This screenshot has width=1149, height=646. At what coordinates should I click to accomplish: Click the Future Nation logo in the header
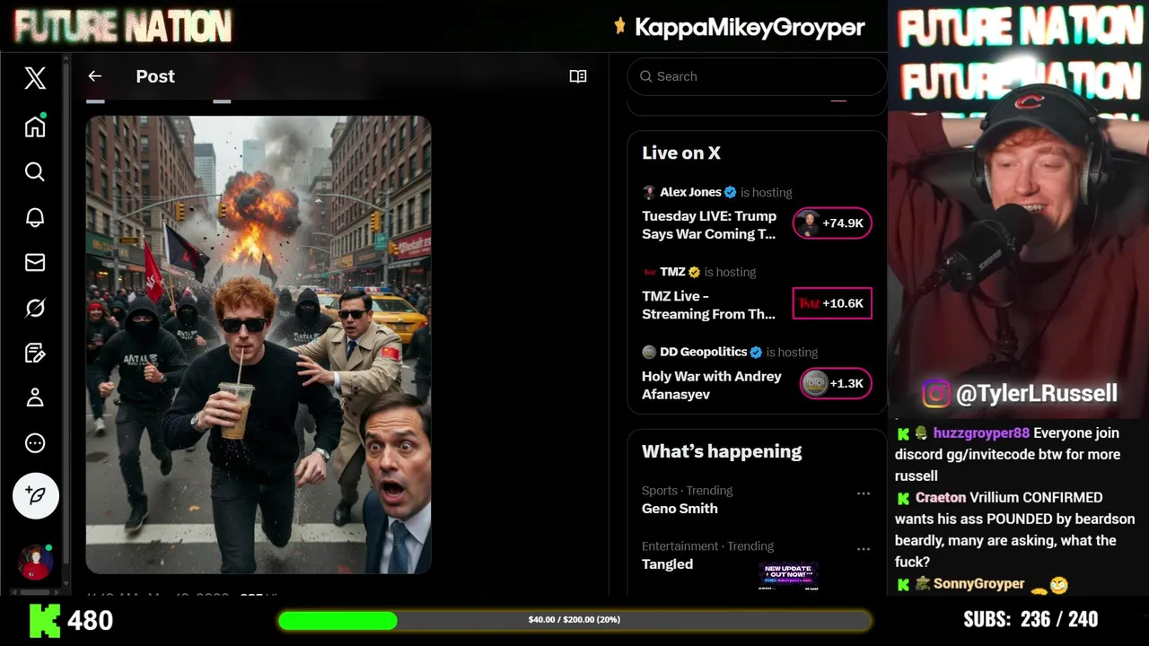[123, 27]
